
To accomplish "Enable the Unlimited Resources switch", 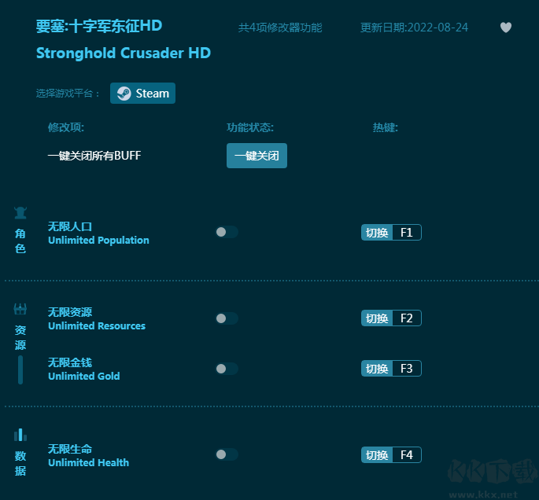I will (226, 318).
